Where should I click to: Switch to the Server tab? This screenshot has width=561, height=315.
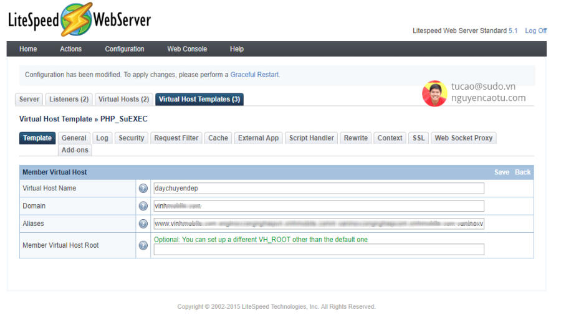(x=29, y=99)
